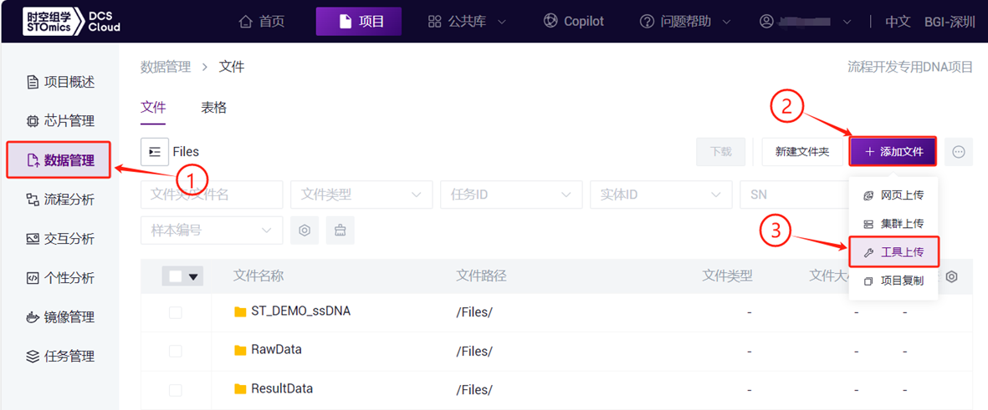Open 项目概述 in the sidebar
988x410 pixels.
pos(60,82)
